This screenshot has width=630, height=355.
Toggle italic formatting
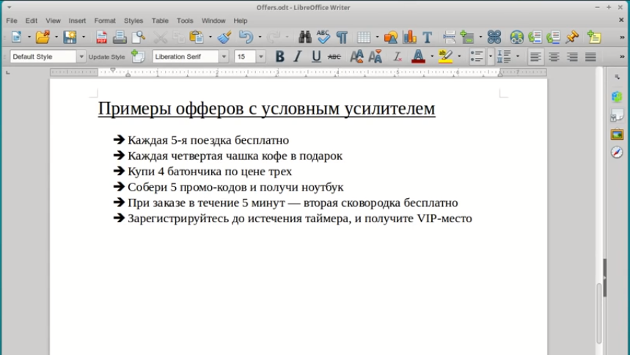tap(298, 56)
